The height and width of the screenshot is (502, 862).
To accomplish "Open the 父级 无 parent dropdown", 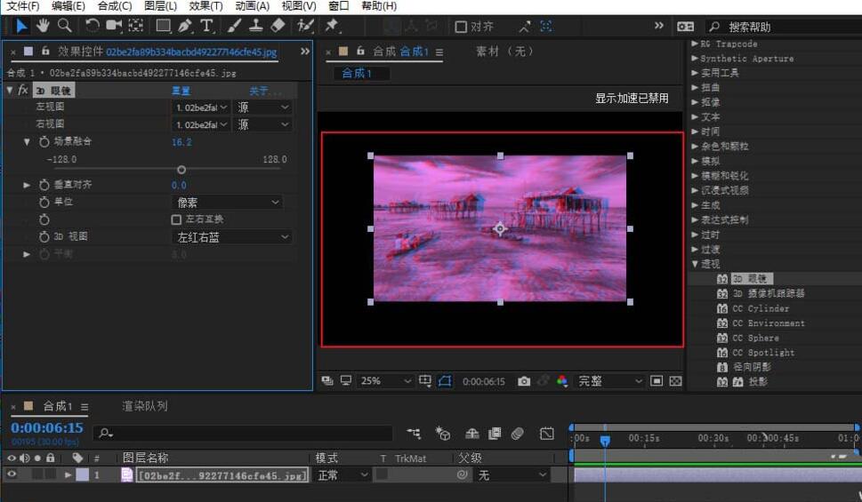I will pyautogui.click(x=512, y=474).
